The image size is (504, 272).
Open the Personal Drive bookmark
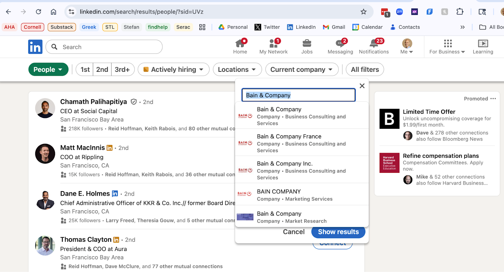233,27
